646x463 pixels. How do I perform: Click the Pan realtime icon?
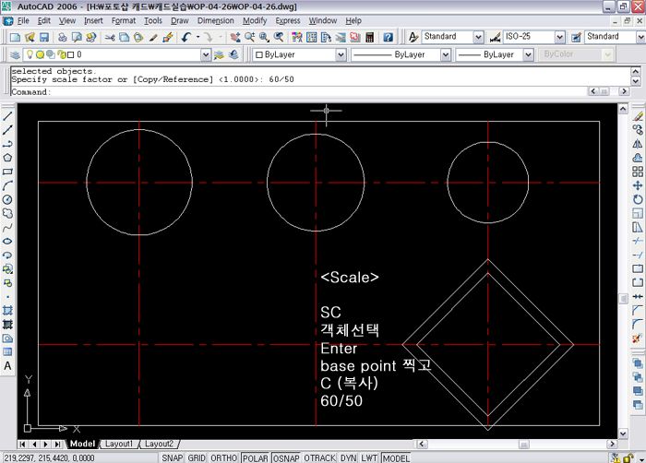coord(235,38)
